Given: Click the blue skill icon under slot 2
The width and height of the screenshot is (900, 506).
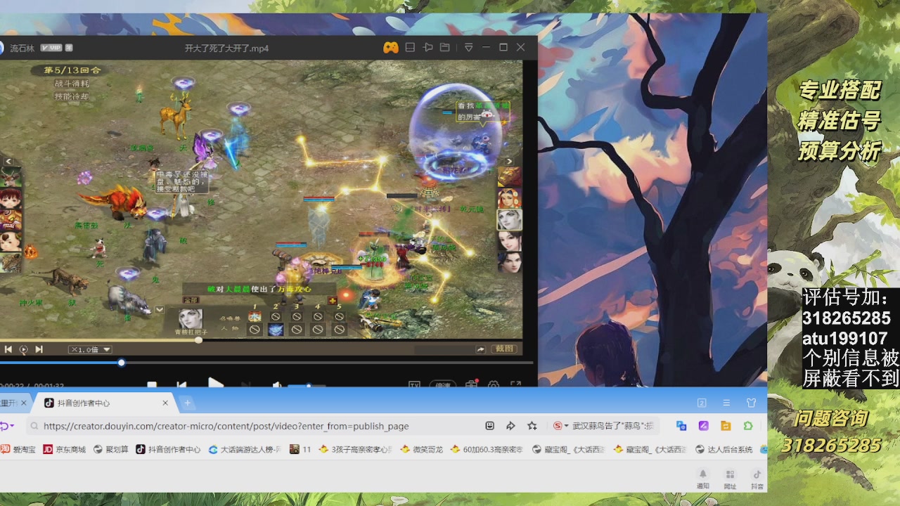Looking at the screenshot, I should [276, 330].
